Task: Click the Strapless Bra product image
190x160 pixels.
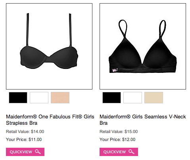Action: tap(49, 46)
